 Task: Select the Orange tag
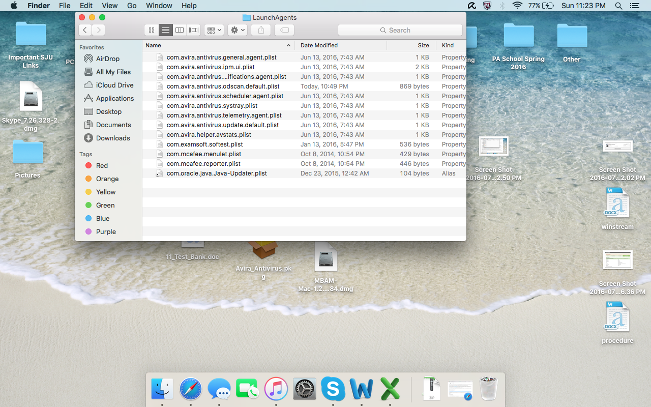pos(102,179)
